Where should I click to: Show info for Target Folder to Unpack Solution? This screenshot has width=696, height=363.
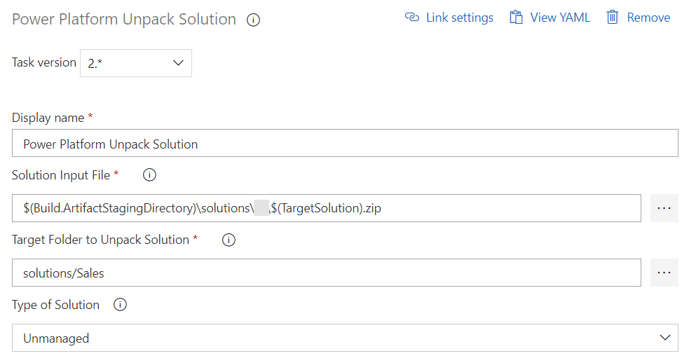tap(228, 240)
